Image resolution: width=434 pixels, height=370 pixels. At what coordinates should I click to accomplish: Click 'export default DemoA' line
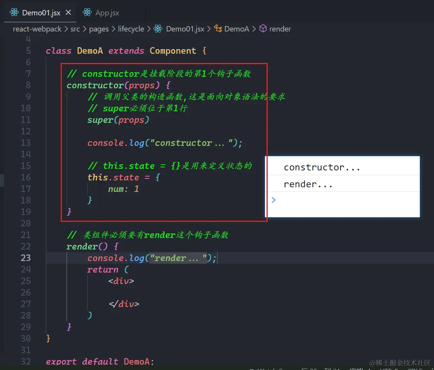click(x=99, y=362)
